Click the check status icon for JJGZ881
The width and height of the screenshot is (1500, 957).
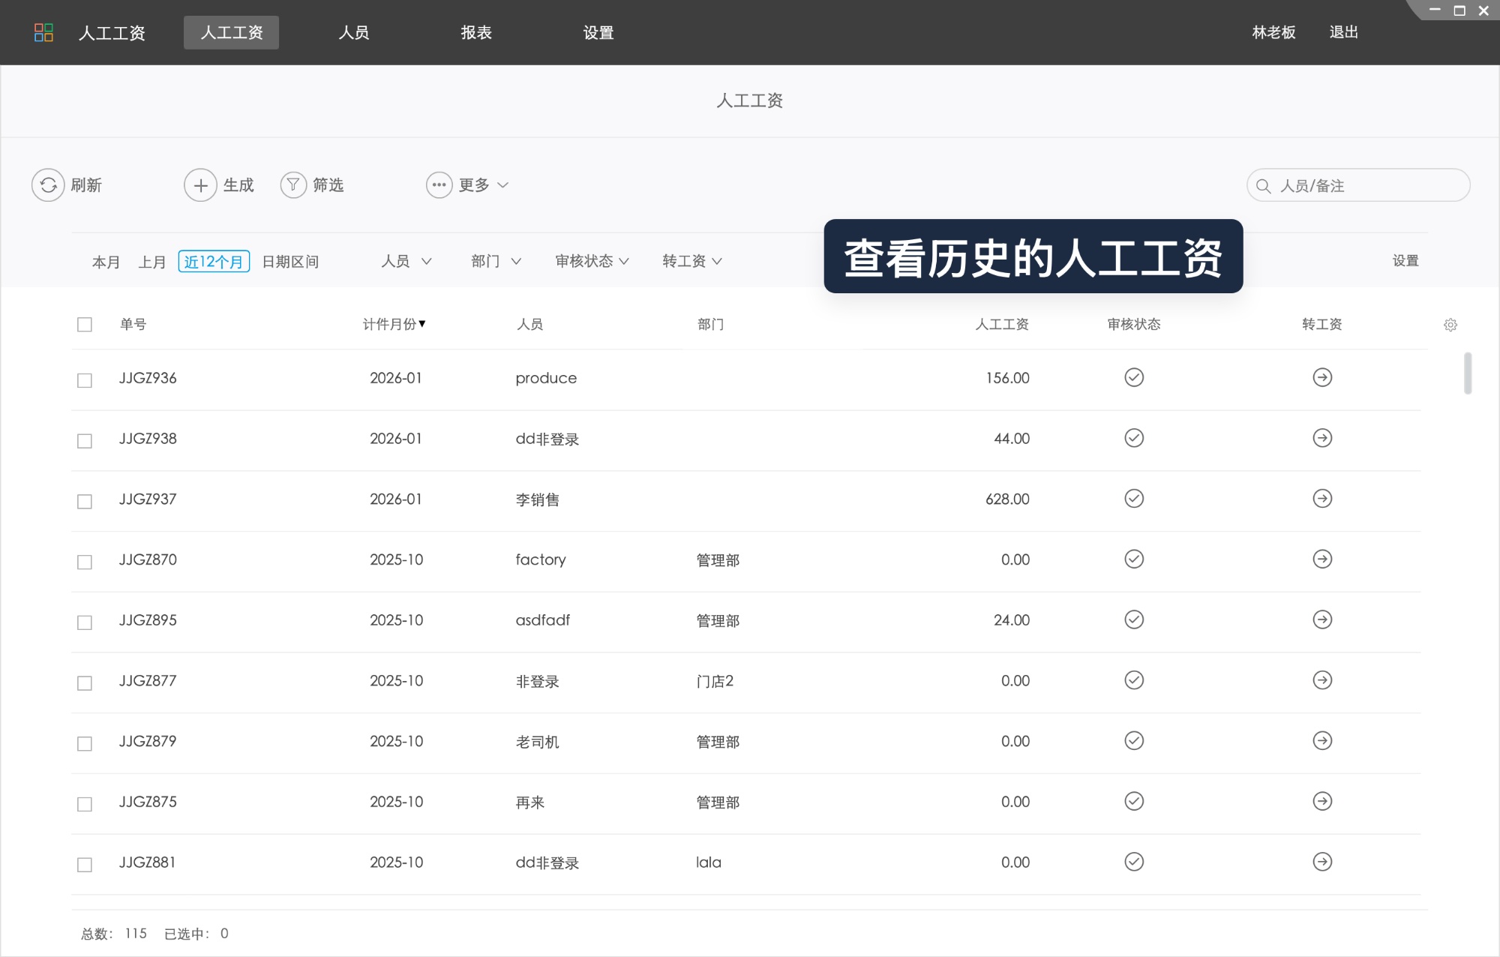1133,862
